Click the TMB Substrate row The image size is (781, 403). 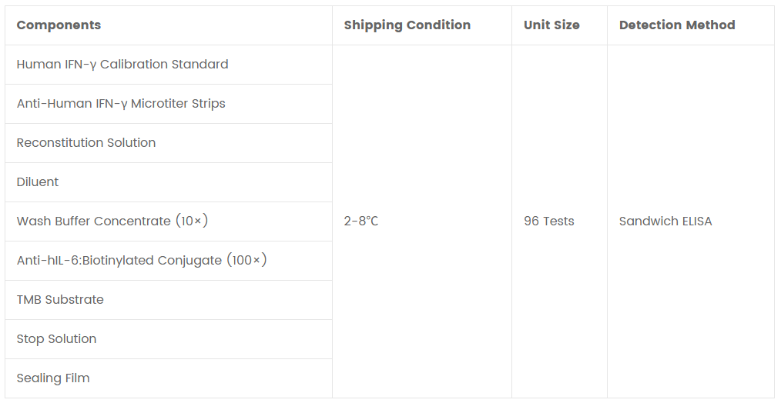point(60,300)
